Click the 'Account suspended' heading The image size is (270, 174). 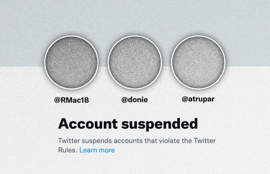[128, 124]
